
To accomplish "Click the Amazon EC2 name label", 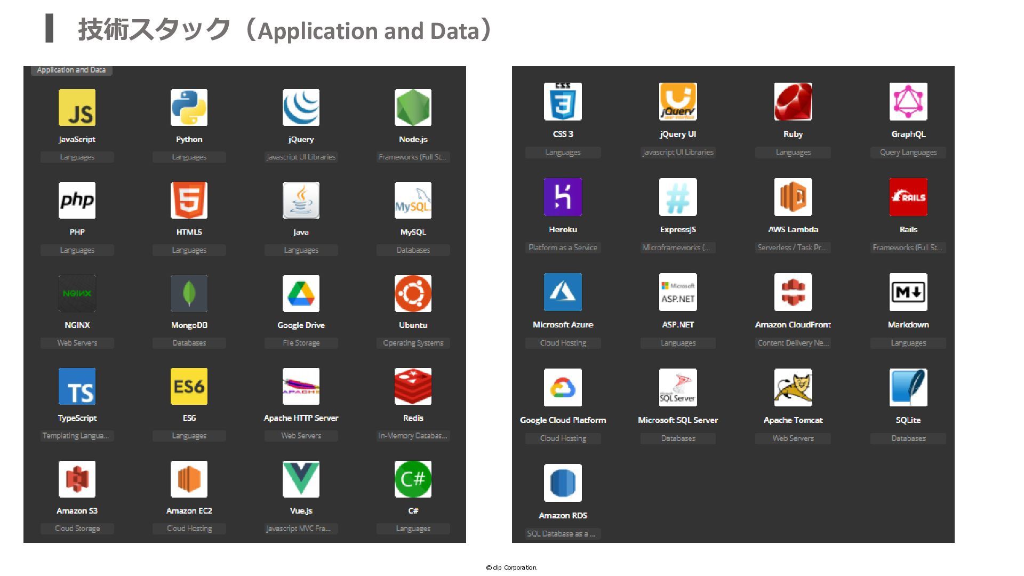I will click(189, 510).
